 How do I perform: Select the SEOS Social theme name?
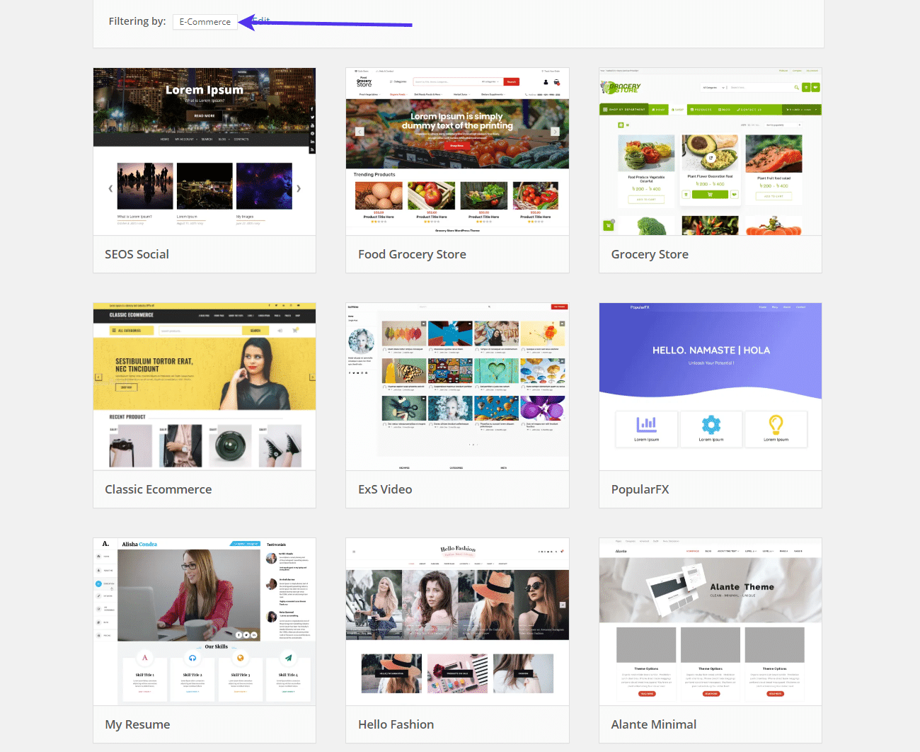pos(137,254)
